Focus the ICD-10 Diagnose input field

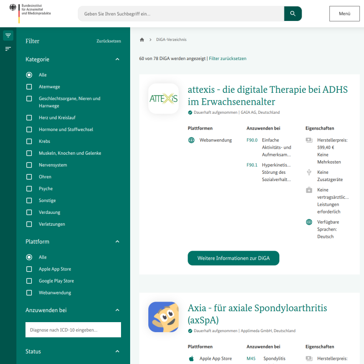click(x=73, y=330)
